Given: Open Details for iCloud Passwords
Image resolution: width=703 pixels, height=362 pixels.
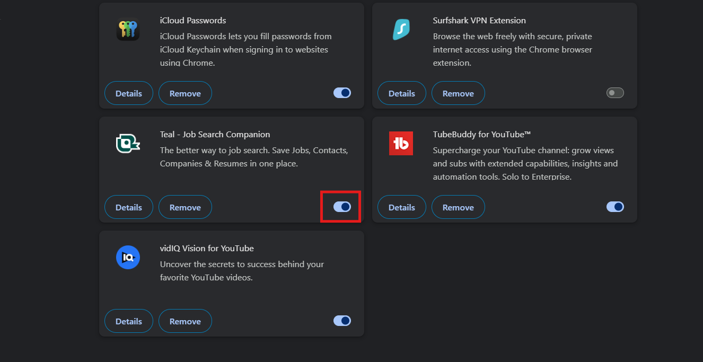Looking at the screenshot, I should (129, 93).
